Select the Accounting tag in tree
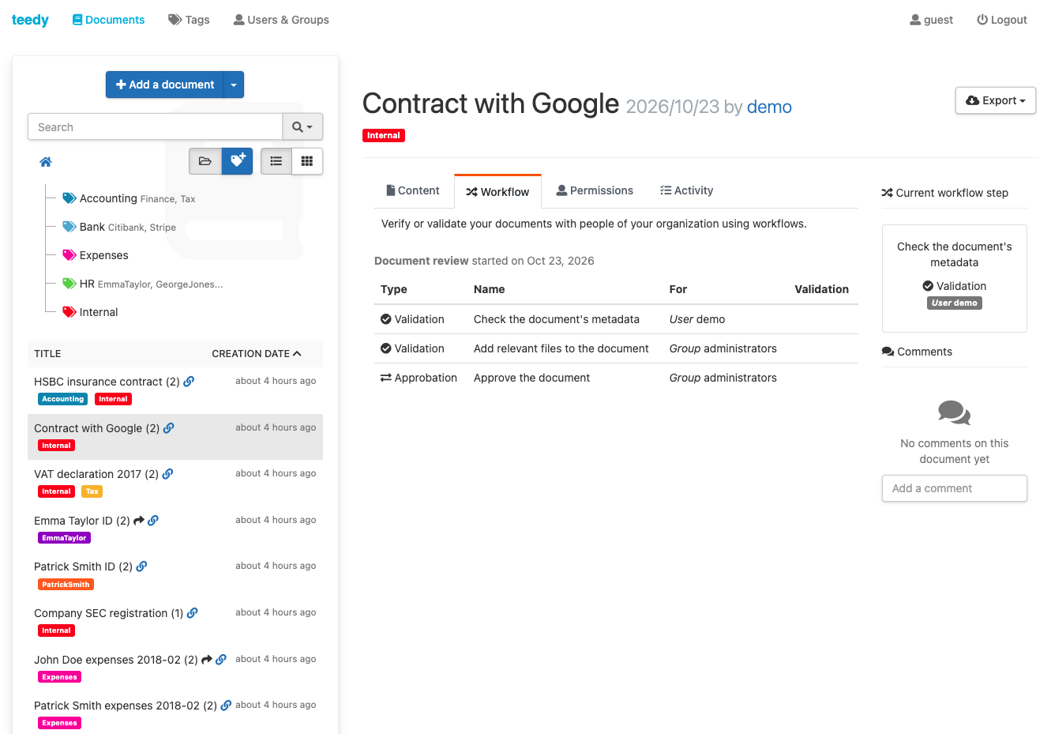 [x=108, y=198]
